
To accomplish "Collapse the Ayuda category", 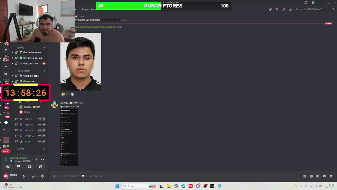I will tap(21, 47).
